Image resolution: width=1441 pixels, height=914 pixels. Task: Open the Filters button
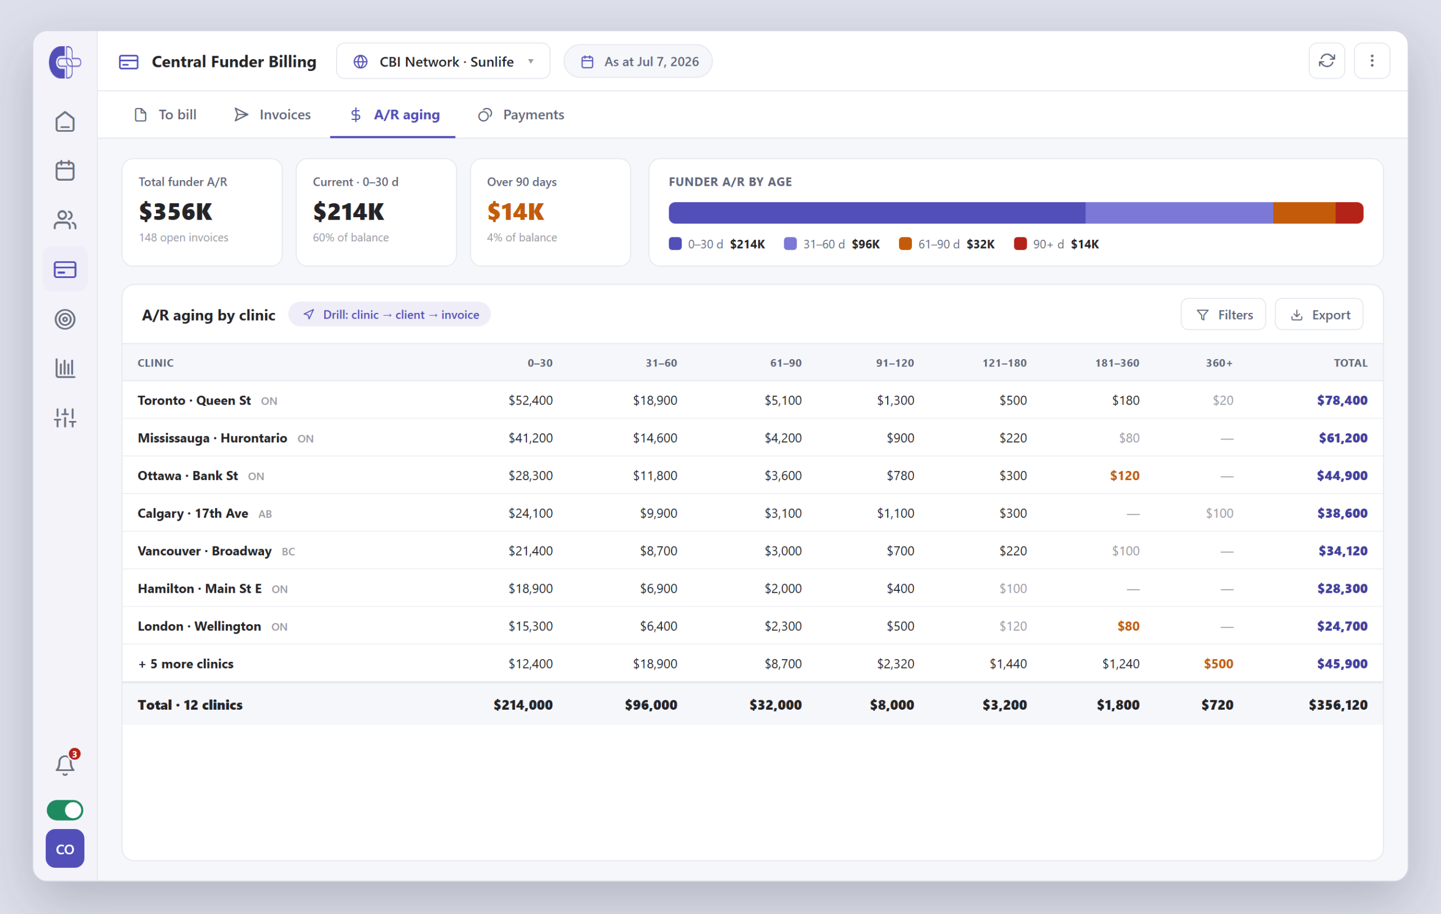click(1223, 314)
